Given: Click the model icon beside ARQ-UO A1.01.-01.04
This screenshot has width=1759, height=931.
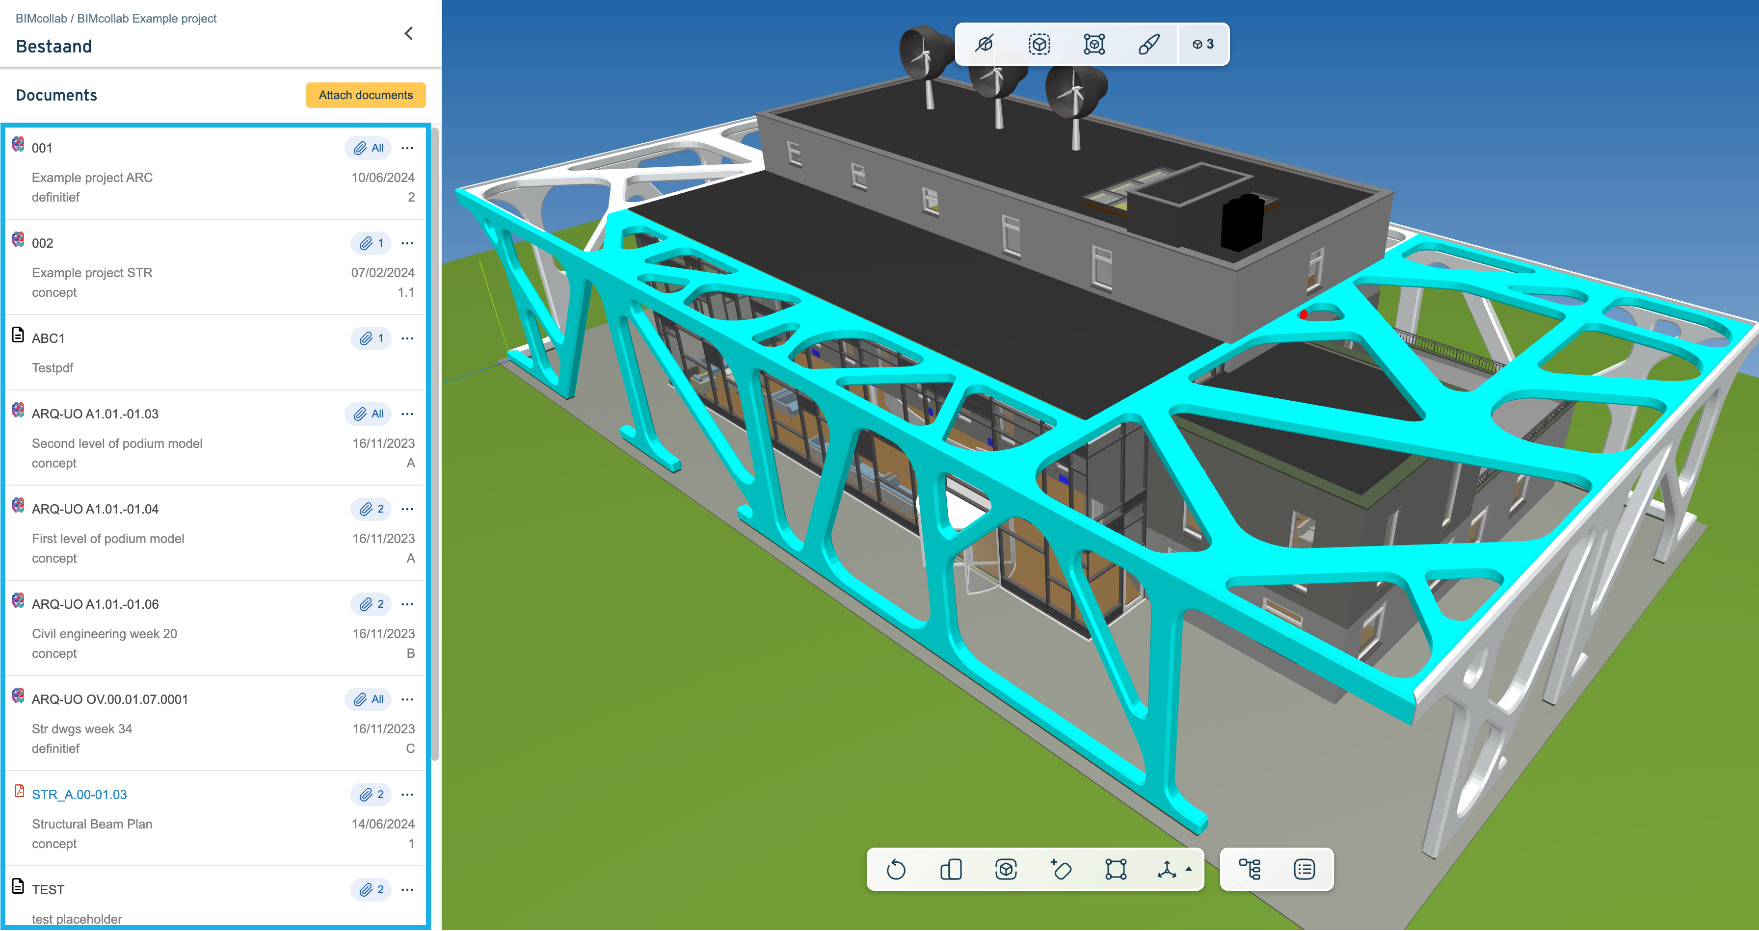Looking at the screenshot, I should pyautogui.click(x=19, y=505).
